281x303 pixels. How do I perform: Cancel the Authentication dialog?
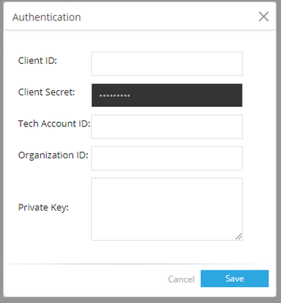[181, 279]
